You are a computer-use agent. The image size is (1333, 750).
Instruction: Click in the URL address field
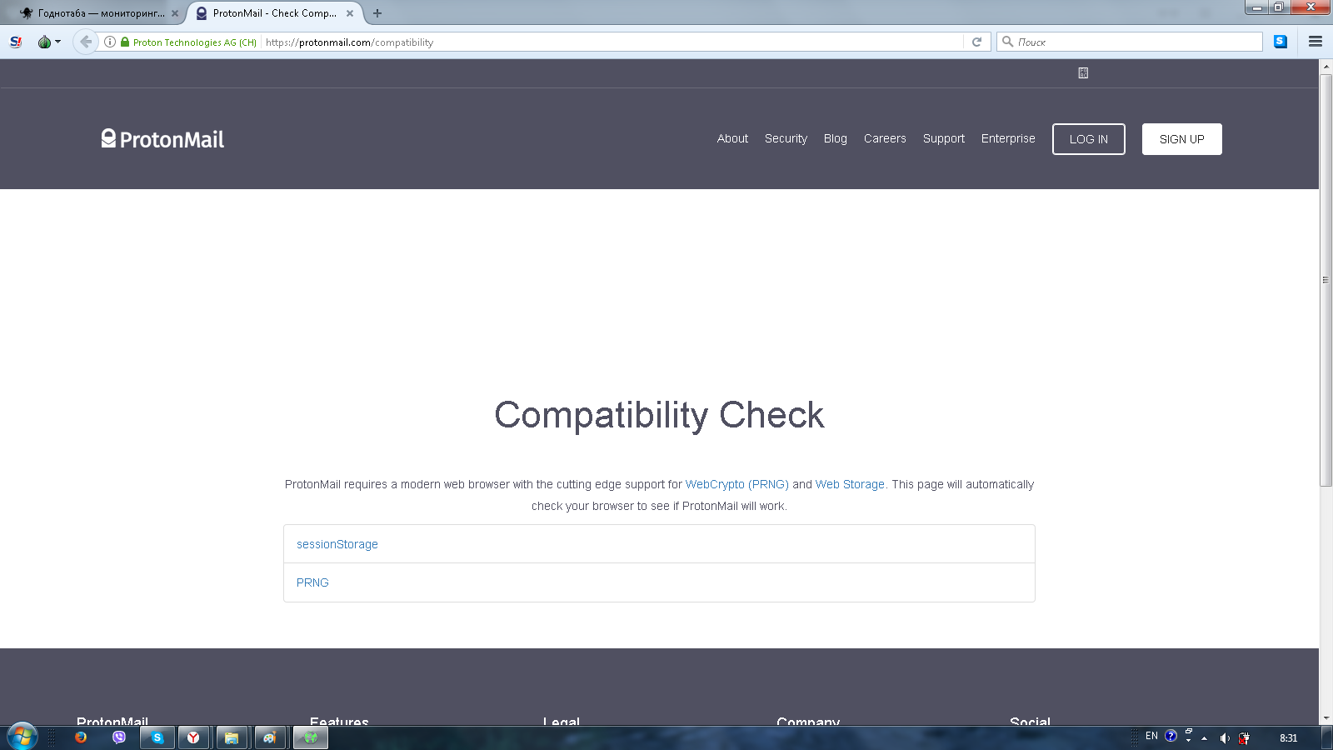pyautogui.click(x=612, y=42)
